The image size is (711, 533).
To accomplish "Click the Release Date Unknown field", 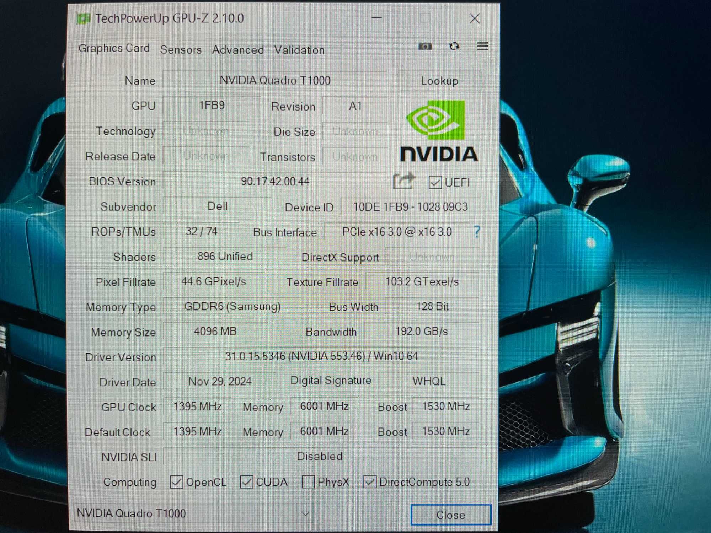I will 205,156.
